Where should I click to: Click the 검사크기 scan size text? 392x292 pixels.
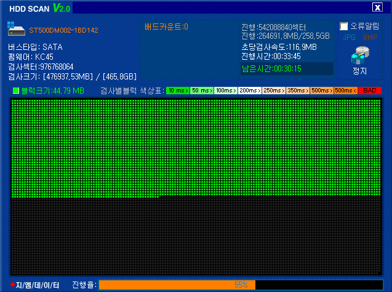coord(72,76)
